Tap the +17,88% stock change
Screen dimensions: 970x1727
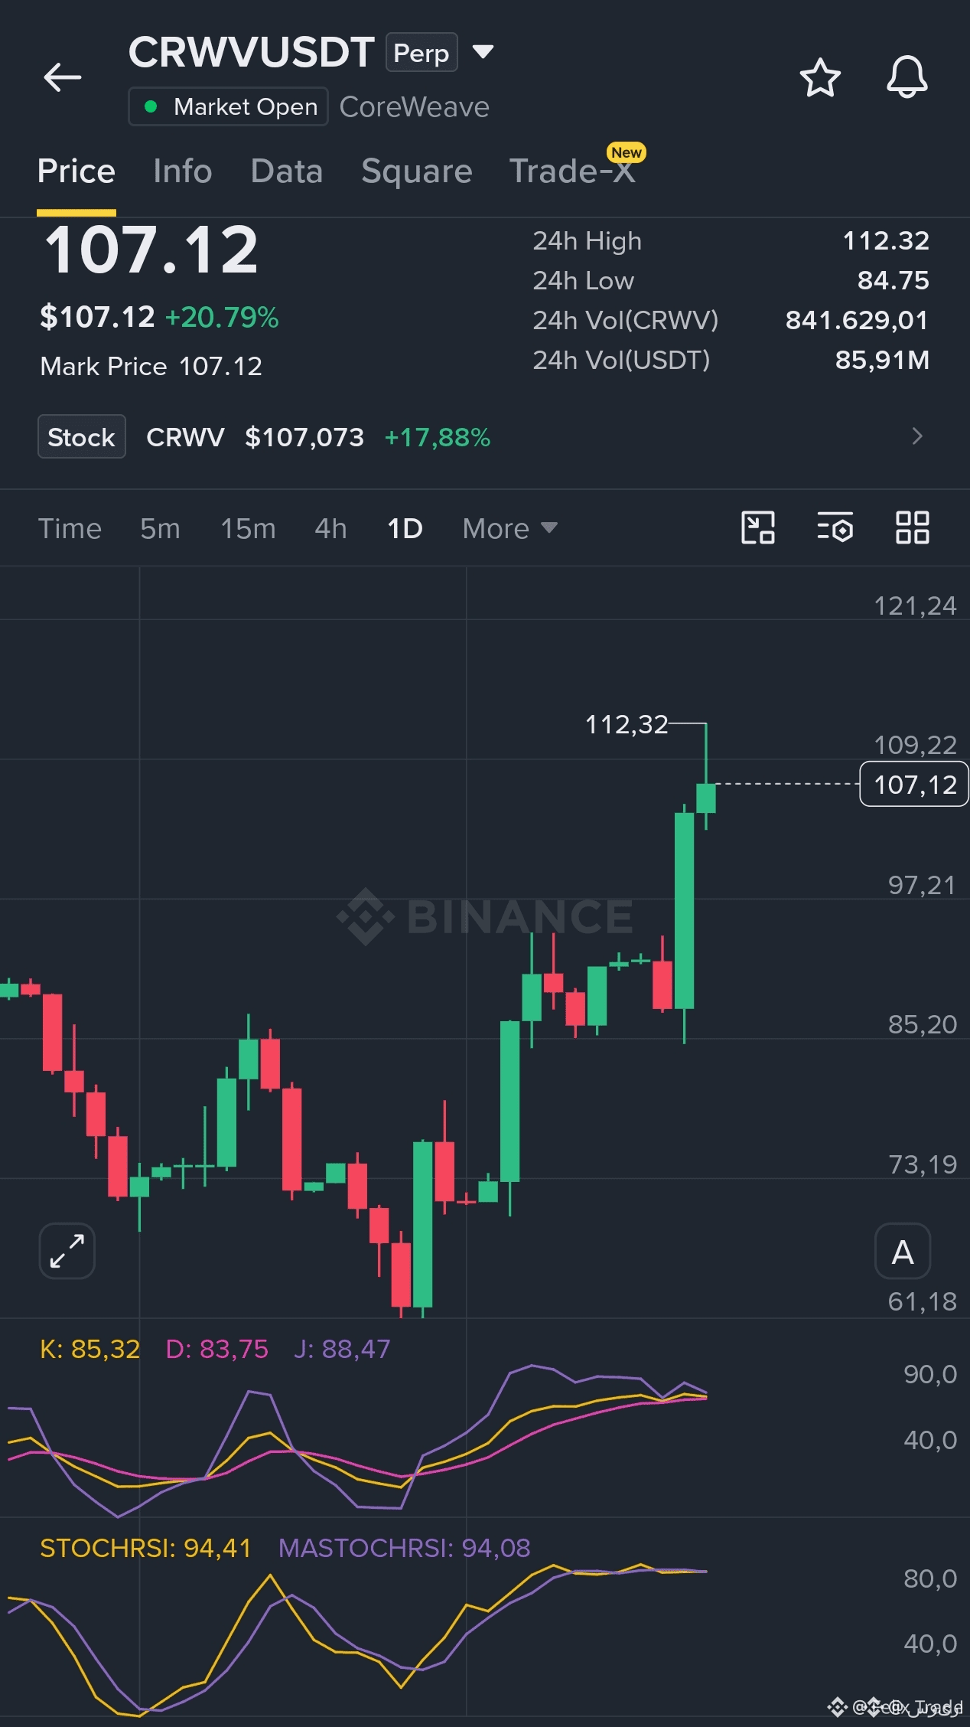pyautogui.click(x=437, y=437)
